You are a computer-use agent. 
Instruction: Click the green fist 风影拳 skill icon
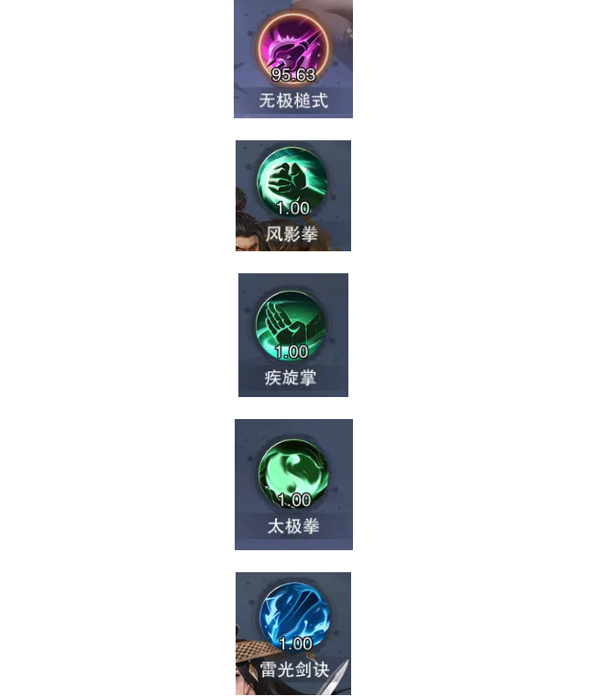292,182
